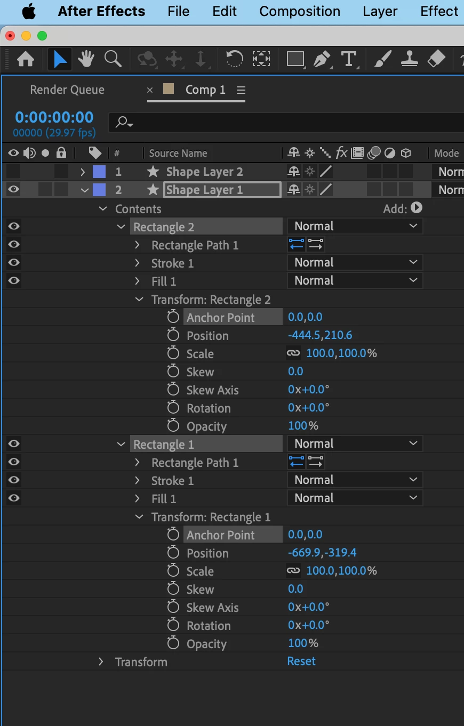Image resolution: width=464 pixels, height=726 pixels.
Task: Open the Apple menu
Action: [29, 11]
